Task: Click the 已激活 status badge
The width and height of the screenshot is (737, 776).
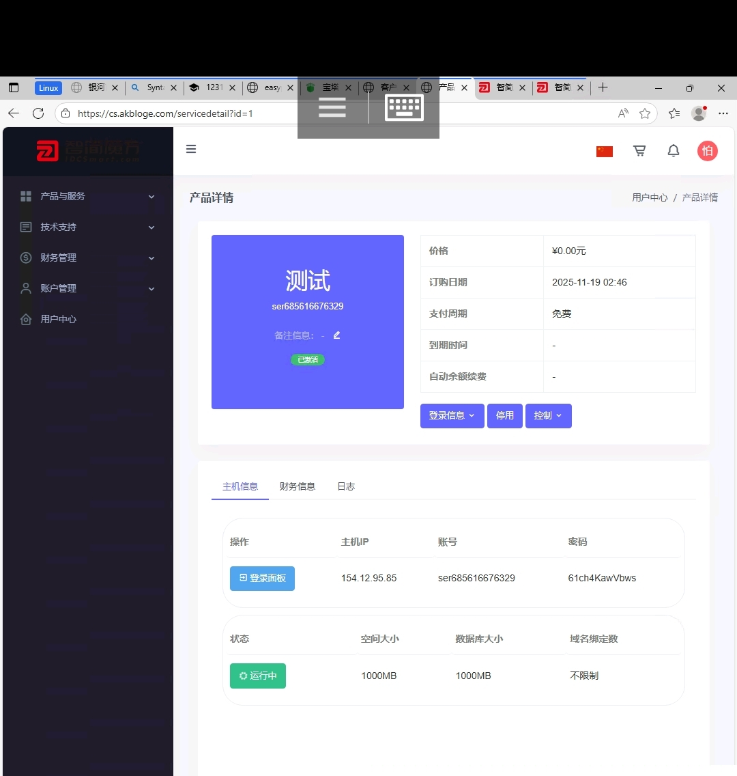Action: coord(307,359)
